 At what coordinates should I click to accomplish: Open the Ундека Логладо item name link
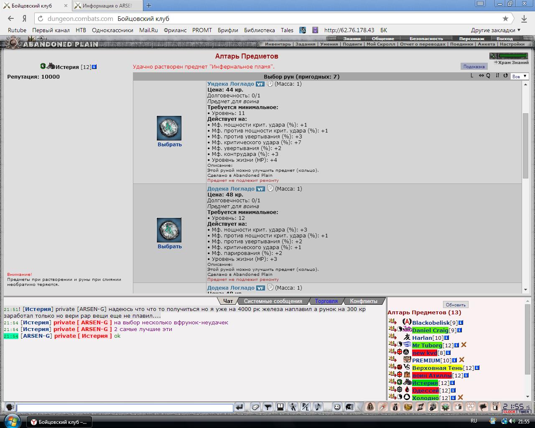[x=231, y=84]
